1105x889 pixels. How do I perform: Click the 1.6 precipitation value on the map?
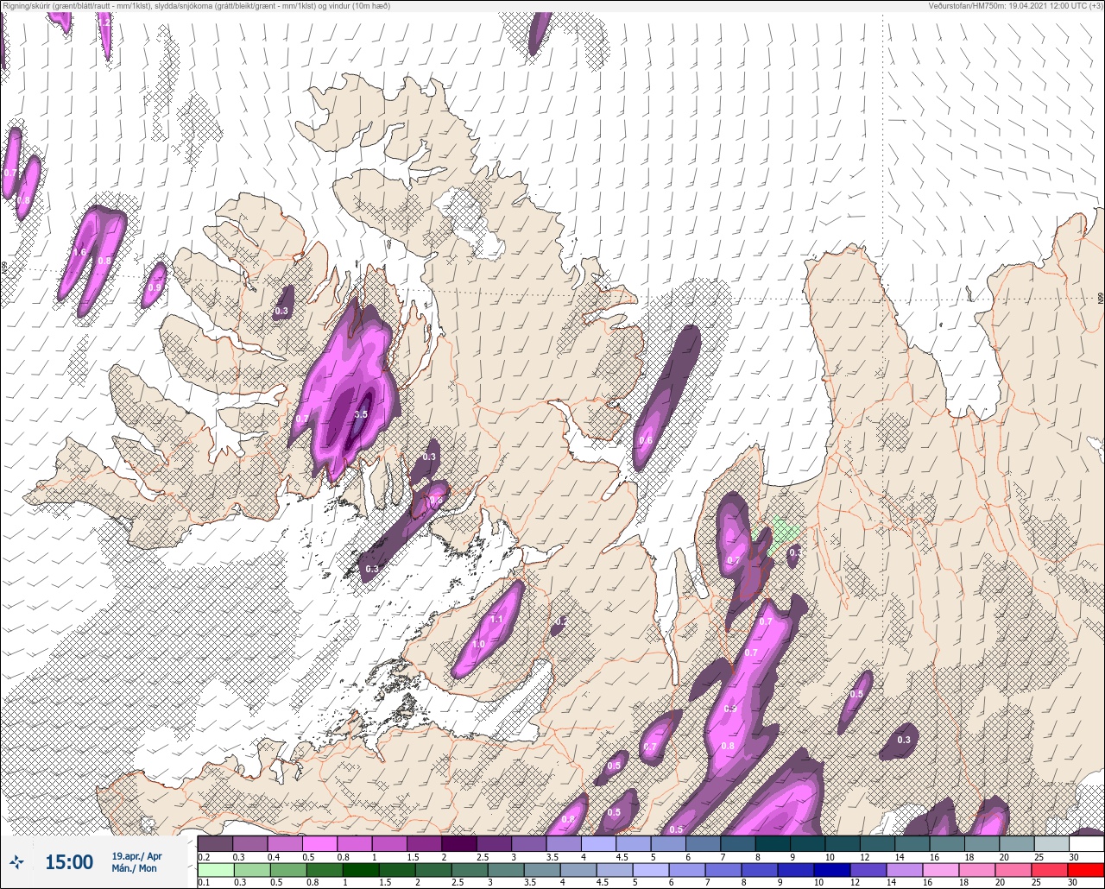pos(79,252)
